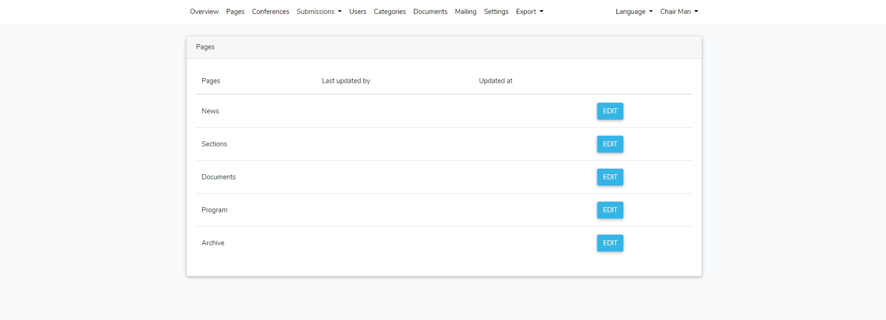Screen dimensions: 886x320
Task: Open the Overview page
Action: pos(204,12)
